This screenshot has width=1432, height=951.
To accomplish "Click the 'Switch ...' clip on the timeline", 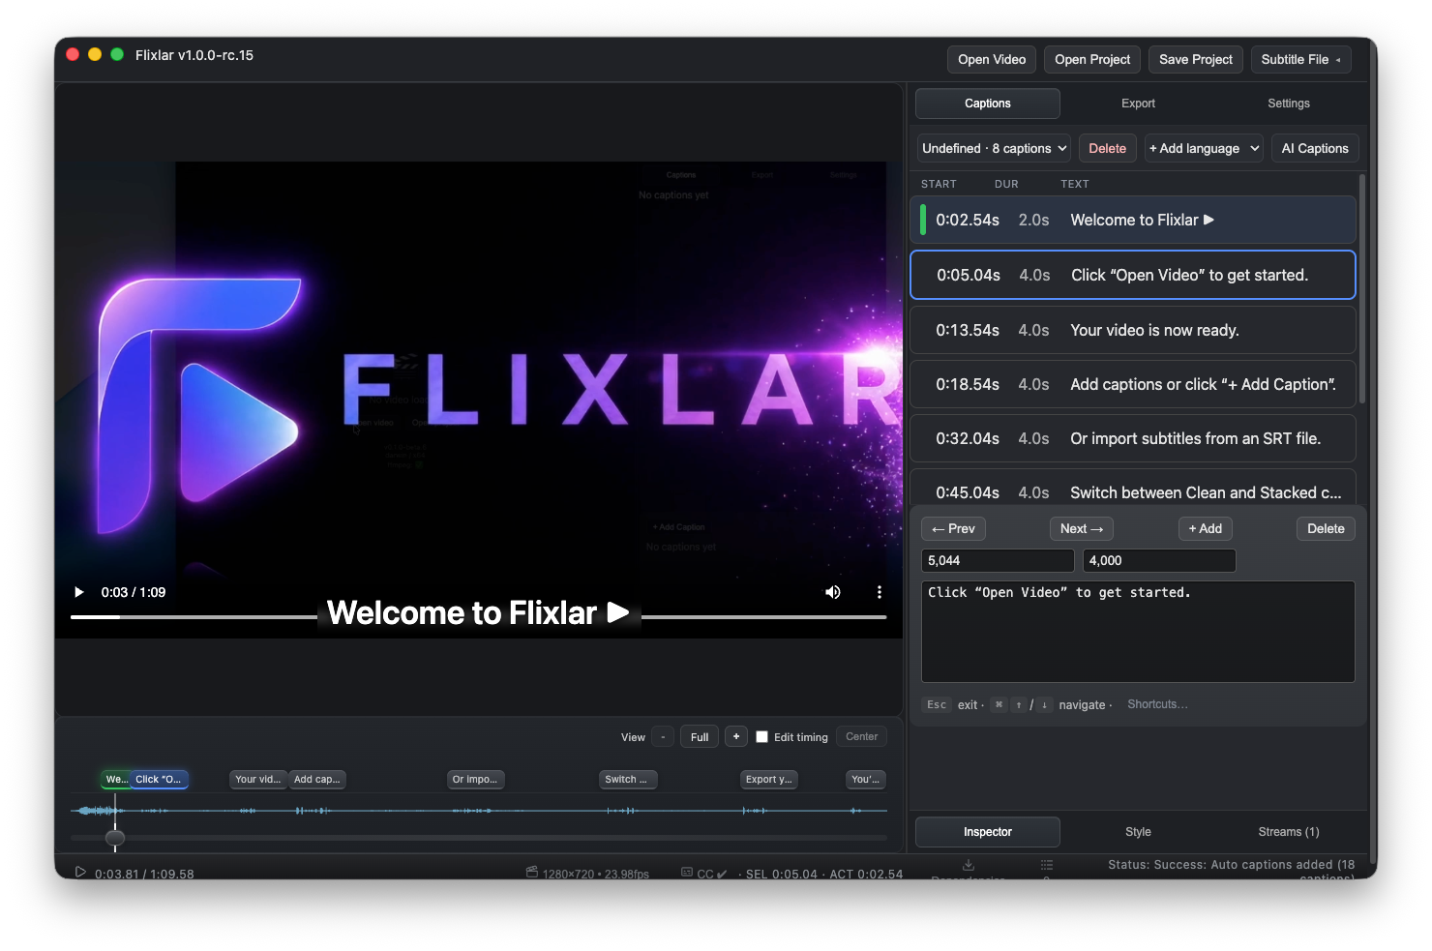I will pos(628,779).
